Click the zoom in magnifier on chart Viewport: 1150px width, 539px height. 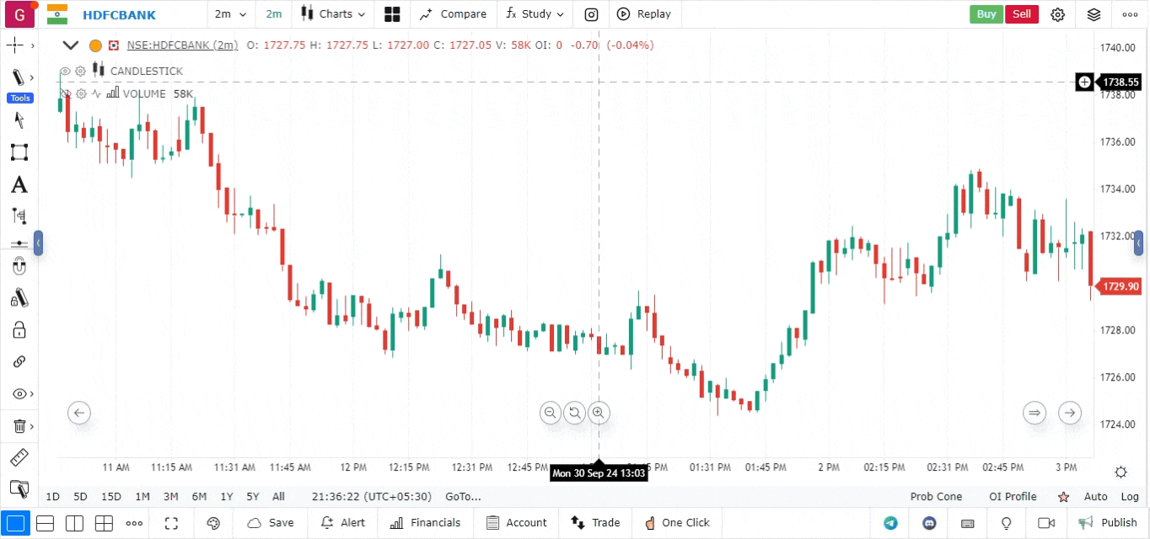pyautogui.click(x=598, y=413)
